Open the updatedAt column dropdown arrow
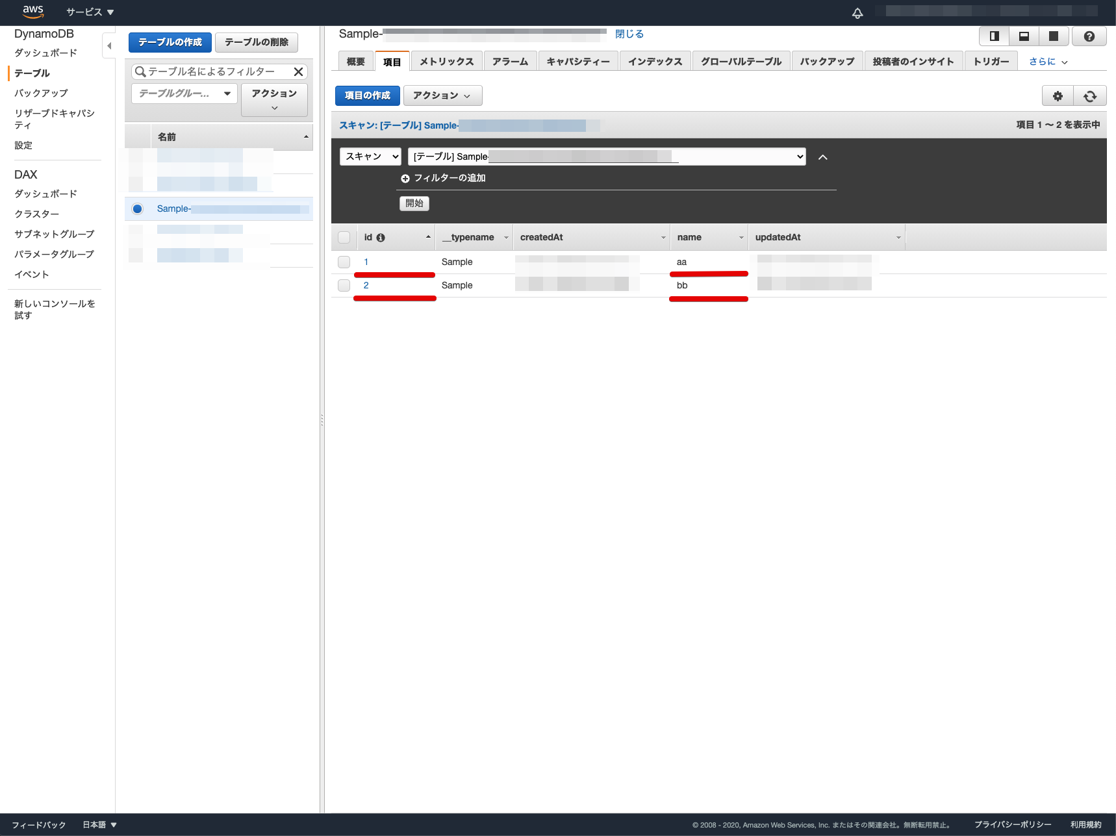 point(898,238)
